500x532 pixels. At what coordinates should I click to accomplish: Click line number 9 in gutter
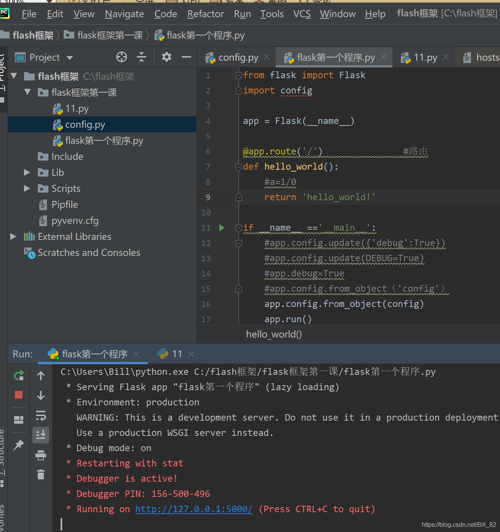point(208,197)
